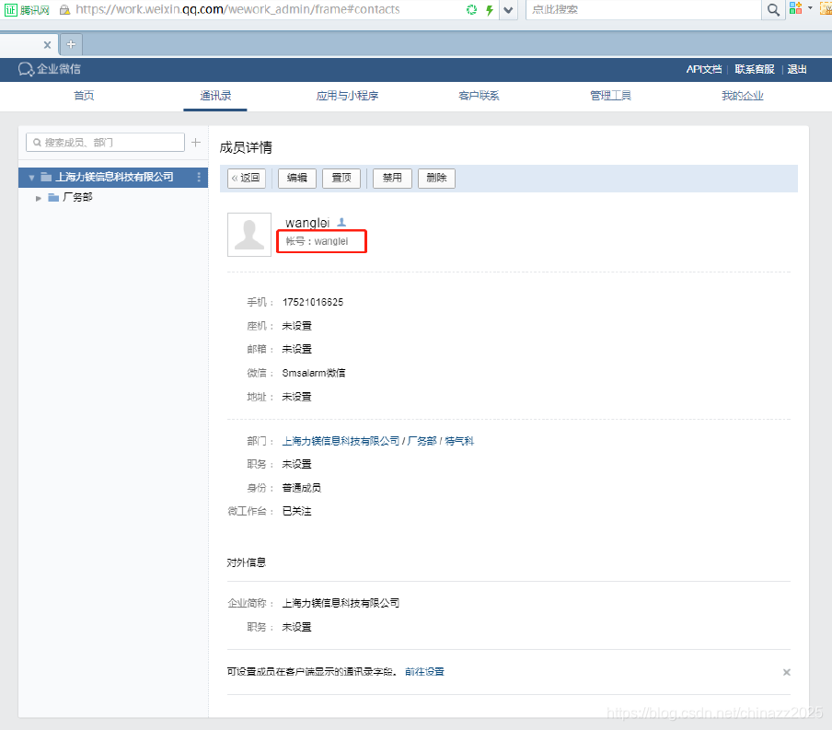Image resolution: width=832 pixels, height=730 pixels.
Task: Close the current browser tab
Action: click(x=47, y=44)
